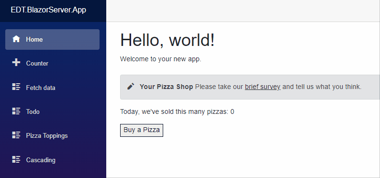Click the Pizza Toppings list icon

click(x=16, y=135)
